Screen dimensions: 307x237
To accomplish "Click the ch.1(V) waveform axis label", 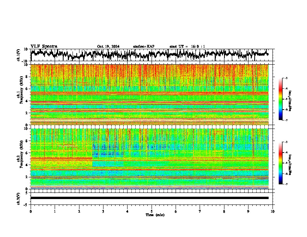I will coord(19,55).
